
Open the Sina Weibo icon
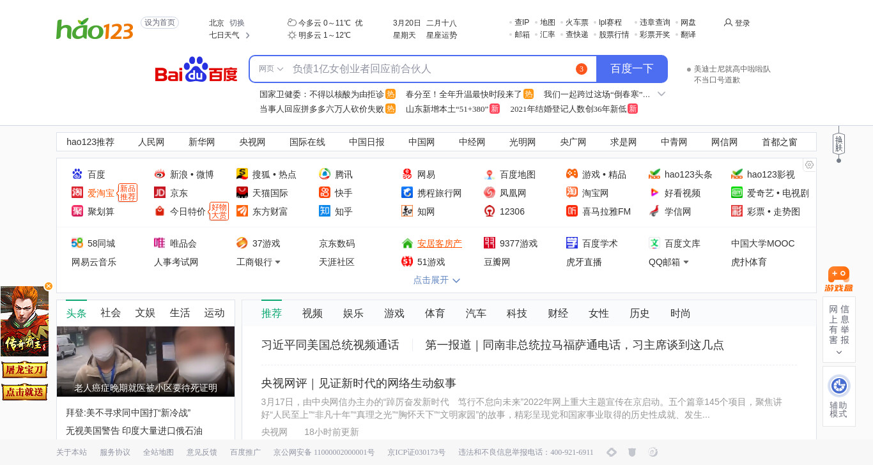(160, 174)
